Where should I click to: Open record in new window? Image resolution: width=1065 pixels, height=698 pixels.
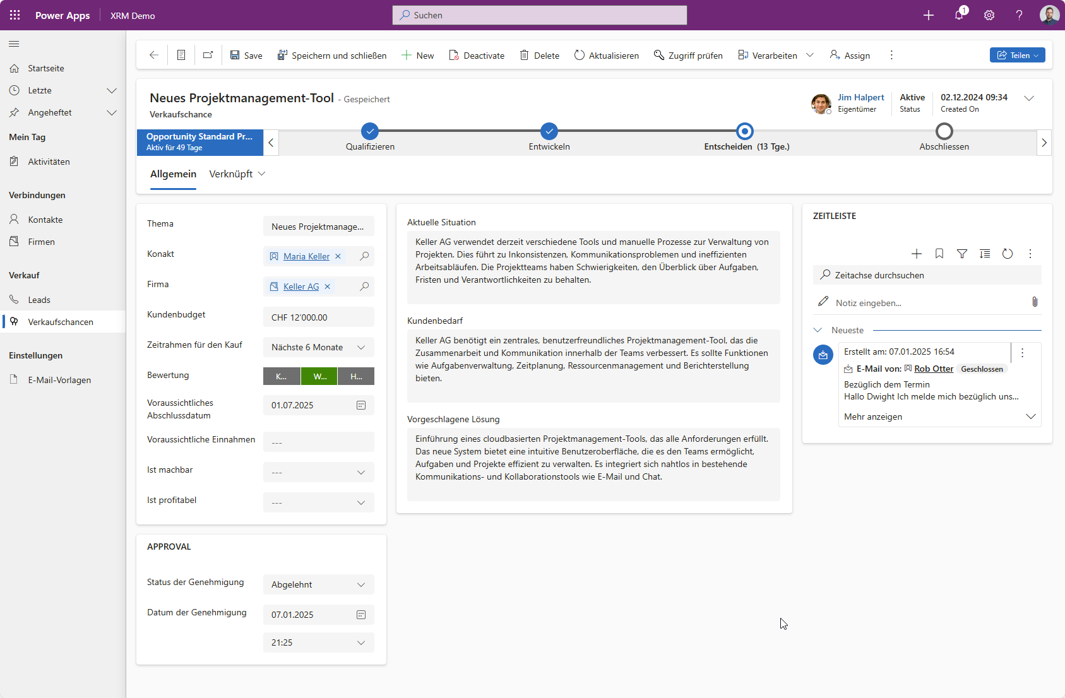tap(208, 55)
